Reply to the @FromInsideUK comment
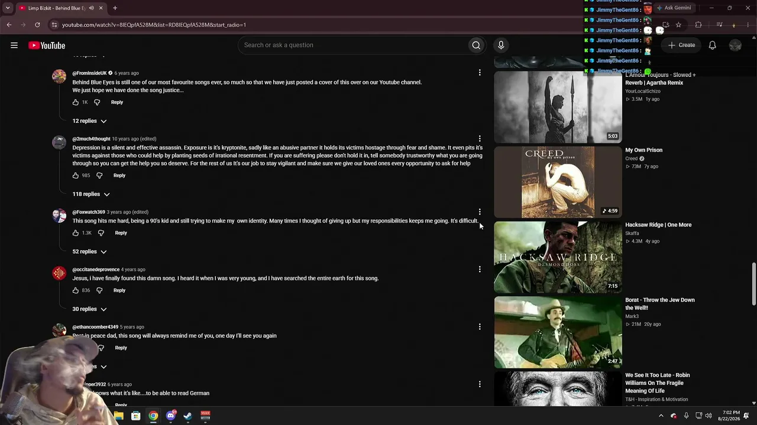The height and width of the screenshot is (425, 757). pos(117,102)
